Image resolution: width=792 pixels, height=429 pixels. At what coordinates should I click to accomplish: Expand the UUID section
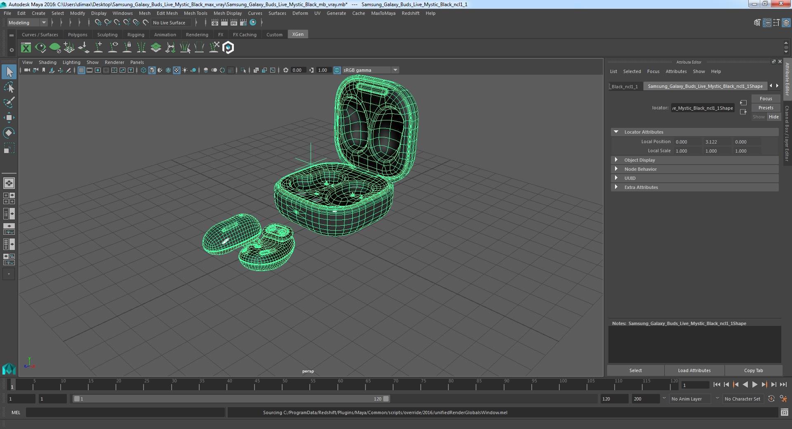[616, 178]
